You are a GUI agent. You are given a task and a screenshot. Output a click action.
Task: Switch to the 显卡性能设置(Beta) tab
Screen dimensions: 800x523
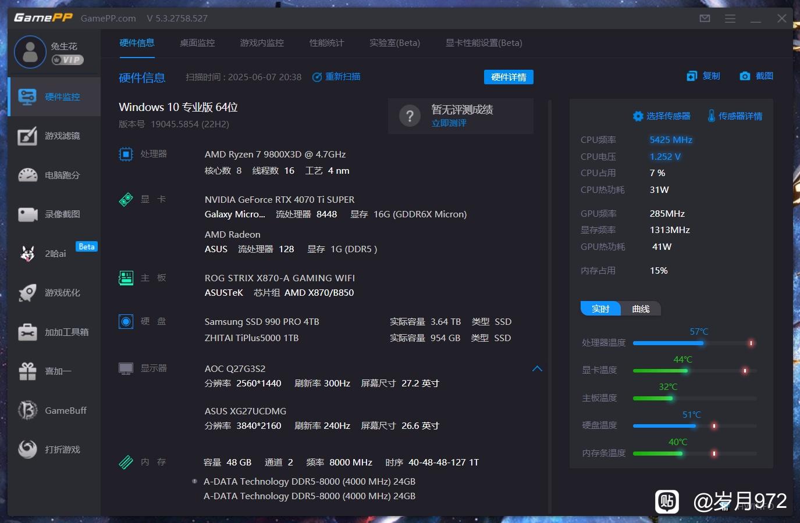point(483,42)
